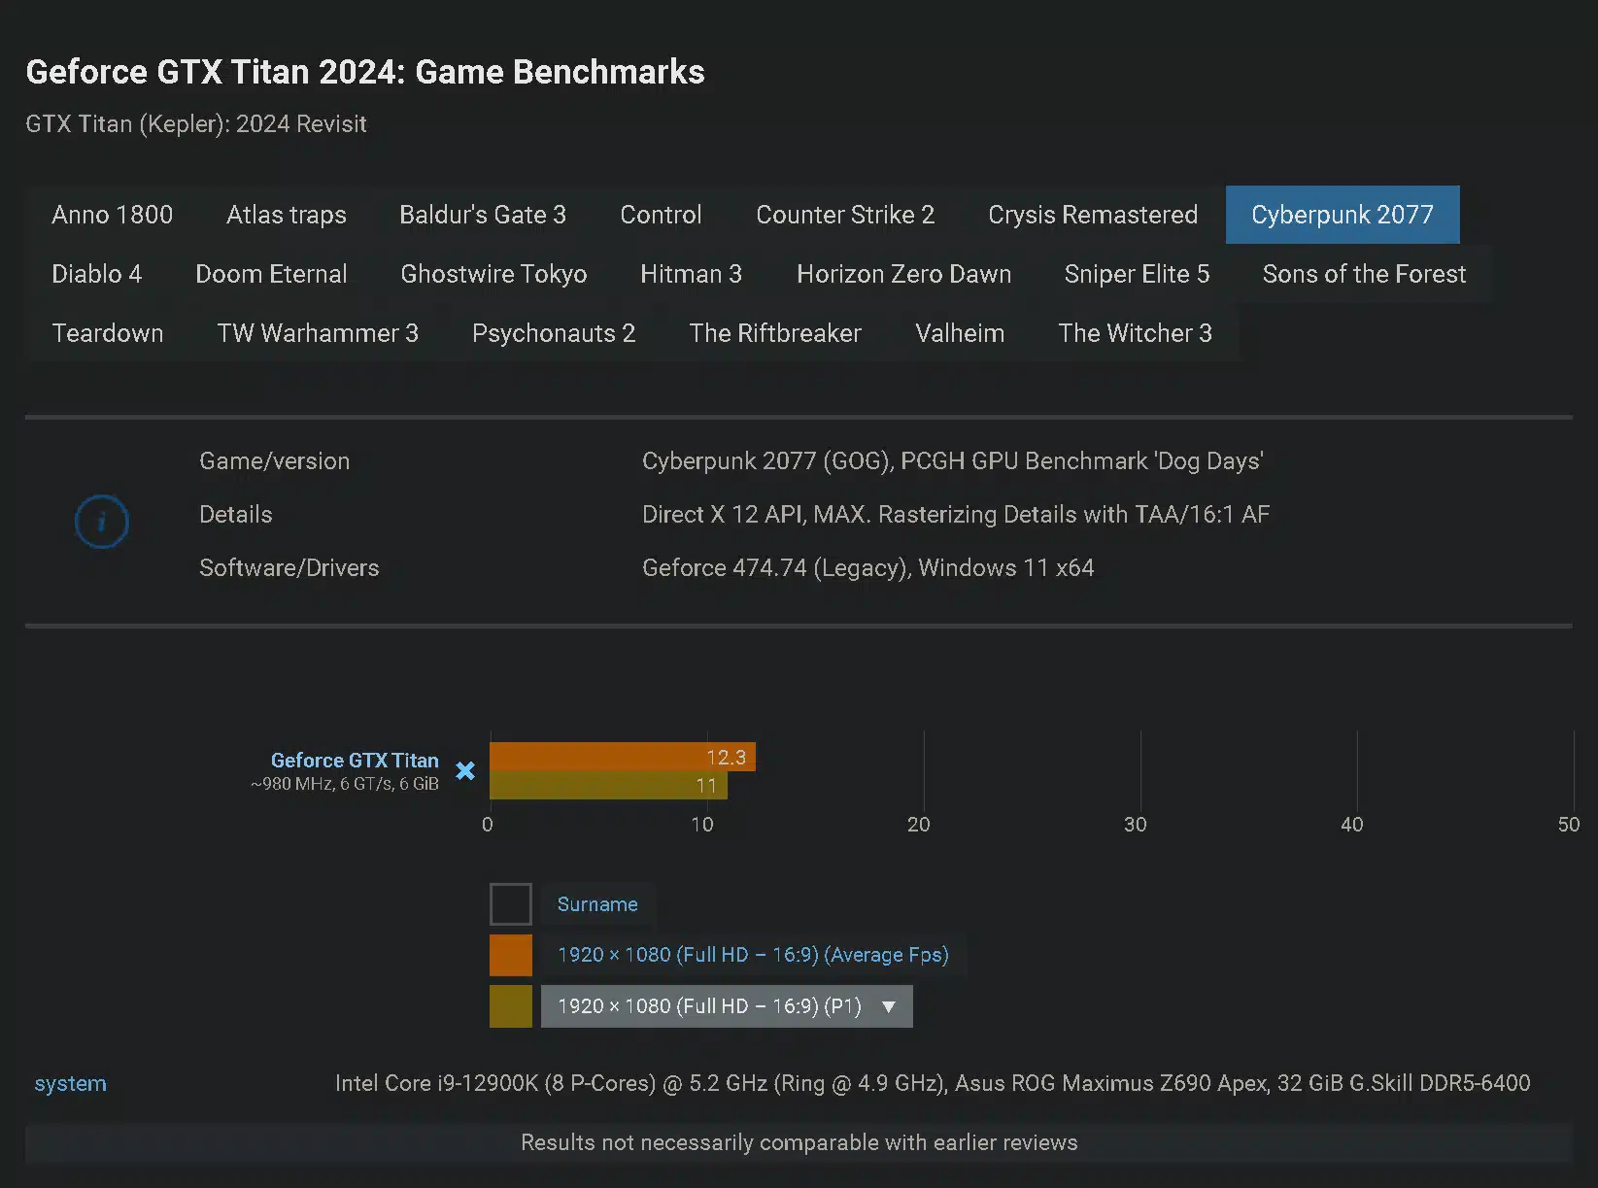Open the Baldur's Gate 3 tab
This screenshot has width=1598, height=1188.
(483, 215)
